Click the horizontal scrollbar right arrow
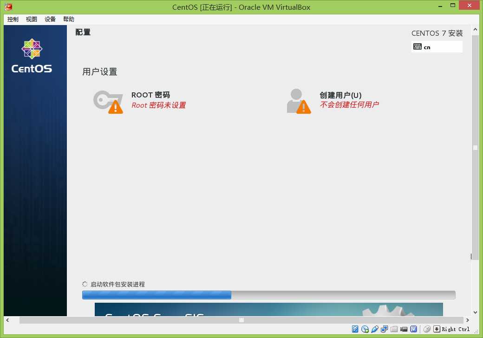 [468, 320]
